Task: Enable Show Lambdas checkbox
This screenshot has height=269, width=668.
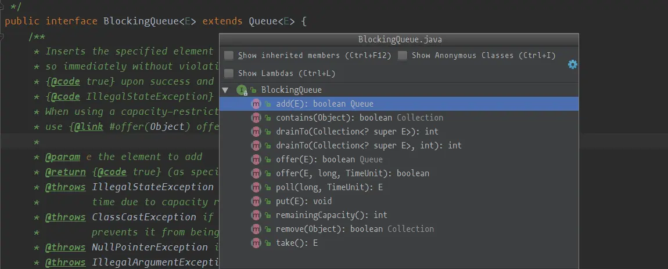Action: [x=229, y=74]
